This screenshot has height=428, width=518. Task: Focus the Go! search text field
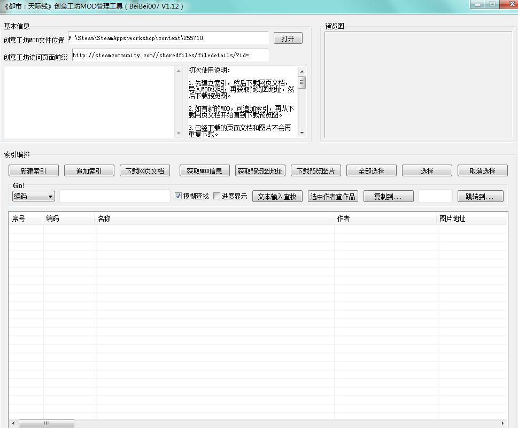click(115, 196)
